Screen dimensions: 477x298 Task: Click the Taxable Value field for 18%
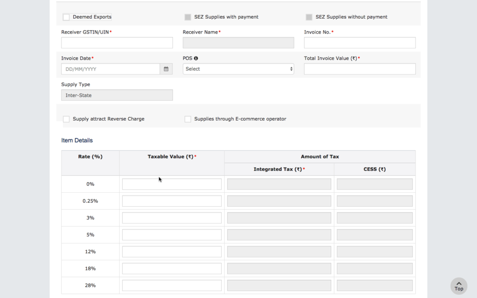[x=171, y=268]
